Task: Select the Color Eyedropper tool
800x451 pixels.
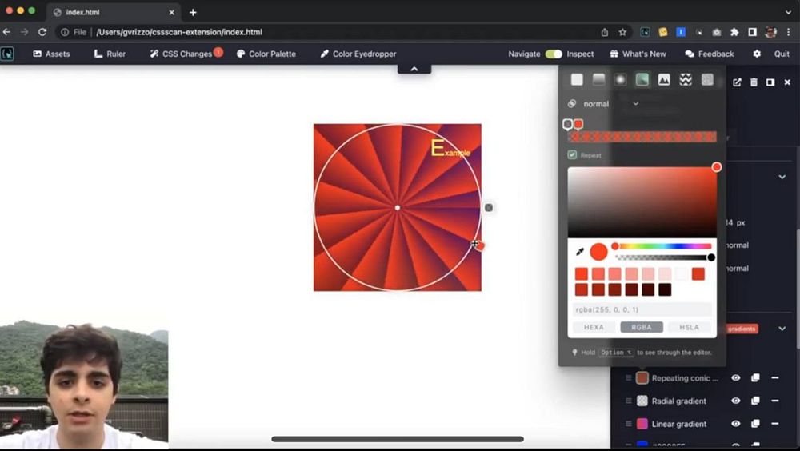Action: [x=358, y=54]
